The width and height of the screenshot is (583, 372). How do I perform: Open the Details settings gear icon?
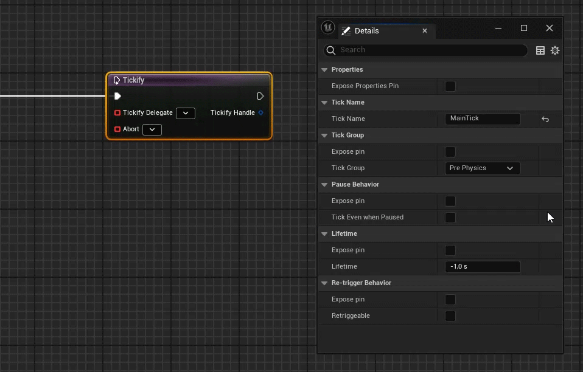click(x=555, y=50)
